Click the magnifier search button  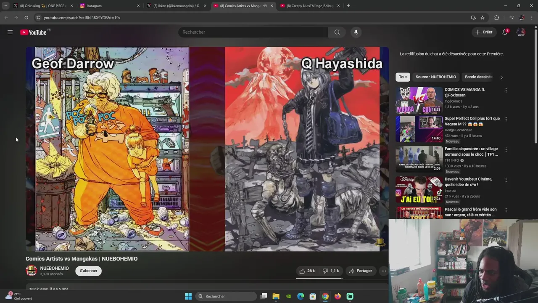click(337, 32)
